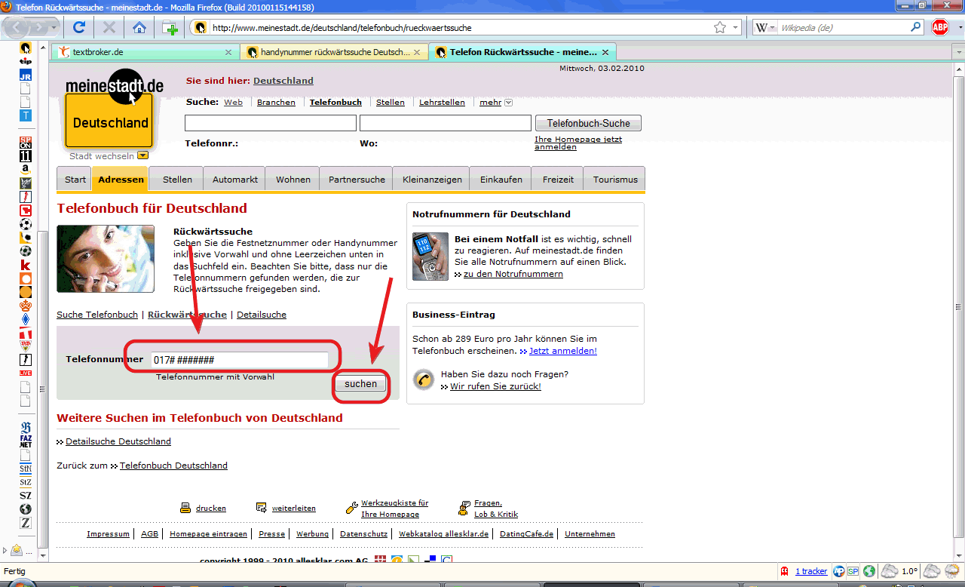The width and height of the screenshot is (965, 587).
Task: Bookmark this page with star icon
Action: tap(720, 28)
